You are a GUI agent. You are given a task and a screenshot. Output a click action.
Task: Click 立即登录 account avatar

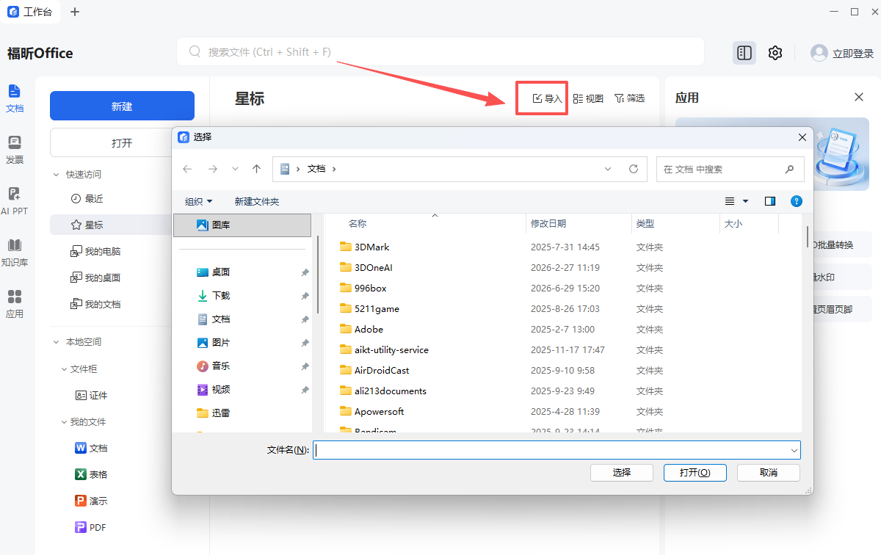click(842, 53)
